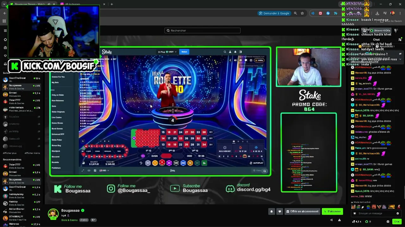Mute the Bougassaa Stream tab speaker icon
The width and height of the screenshot is (405, 227).
(x=49, y=4)
